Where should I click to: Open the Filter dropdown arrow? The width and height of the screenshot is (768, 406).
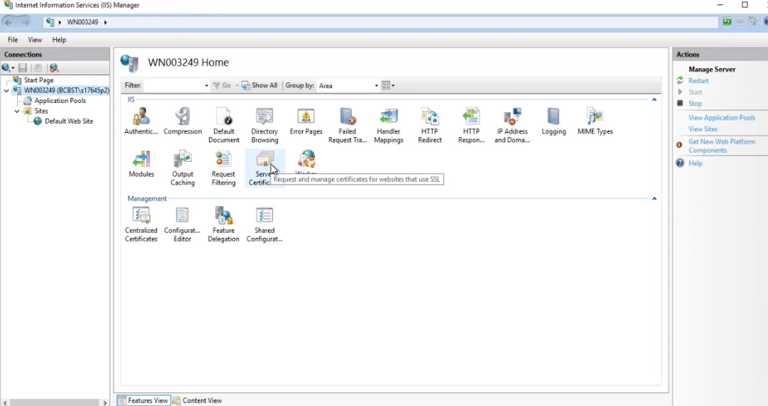pos(207,86)
